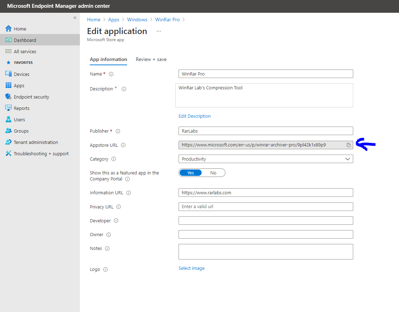Image resolution: width=399 pixels, height=312 pixels.
Task: Click the Home house icon in sidebar
Action: (x=9, y=28)
